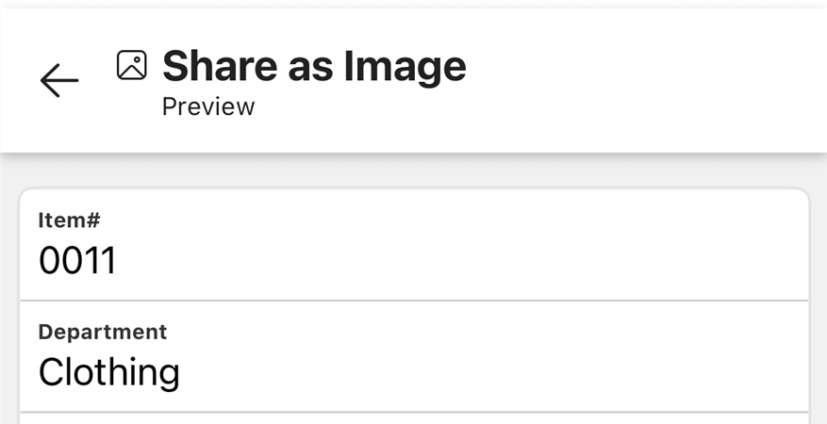Image resolution: width=827 pixels, height=424 pixels.
Task: Click the picture icon beside the title
Action: 132,65
